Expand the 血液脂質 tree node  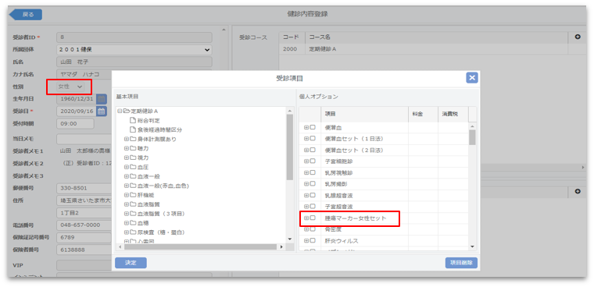[127, 204]
